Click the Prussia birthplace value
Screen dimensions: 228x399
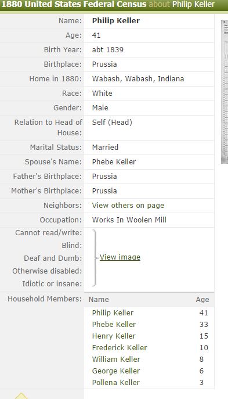[x=104, y=64]
